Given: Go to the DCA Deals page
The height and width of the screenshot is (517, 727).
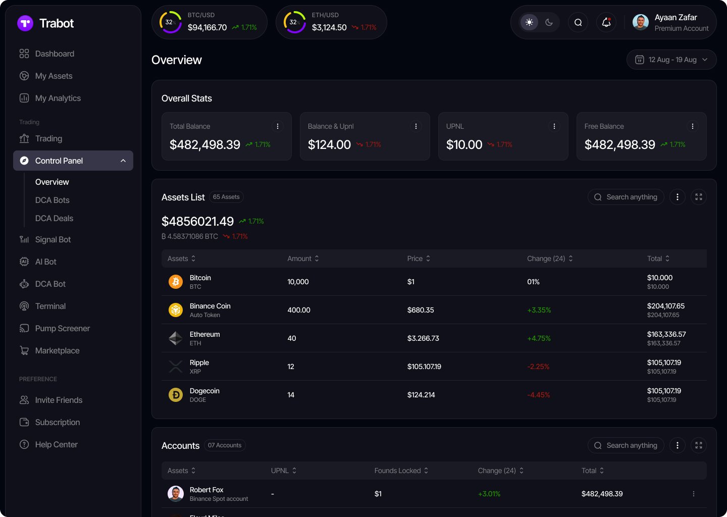Looking at the screenshot, I should 54,218.
